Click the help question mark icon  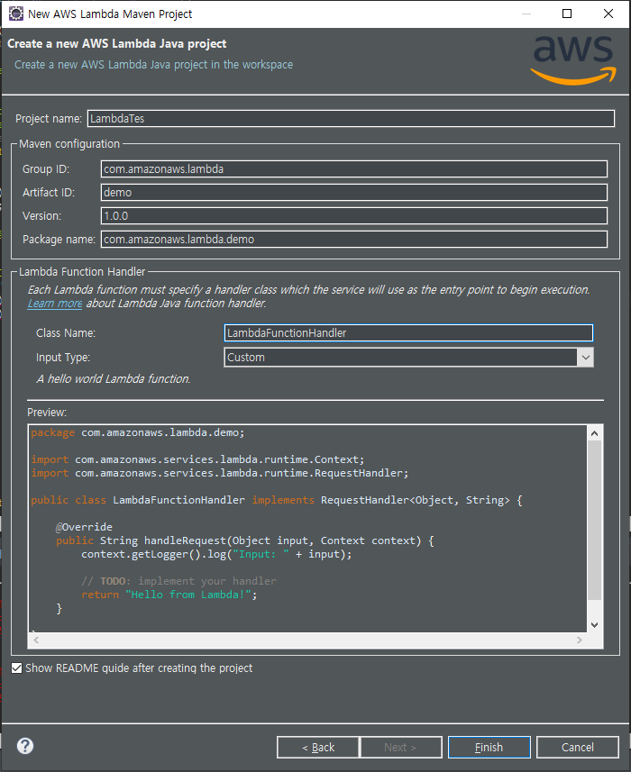(25, 745)
